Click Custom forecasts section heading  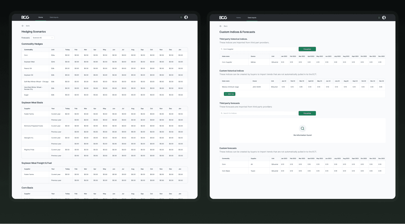228,148
